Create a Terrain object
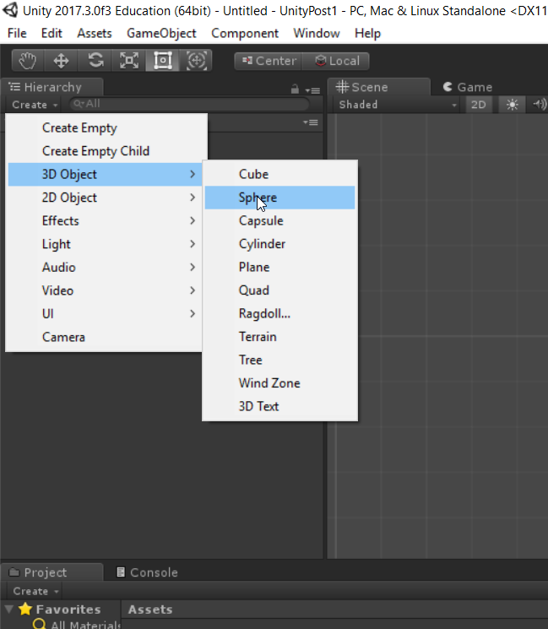Image resolution: width=548 pixels, height=629 pixels. tap(279, 337)
